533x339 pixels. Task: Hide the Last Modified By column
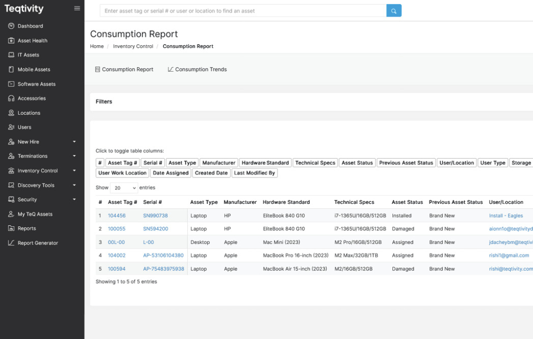click(x=255, y=173)
